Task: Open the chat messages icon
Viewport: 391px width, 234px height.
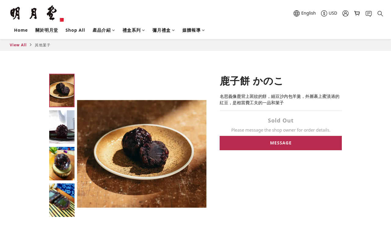Action: [369, 13]
